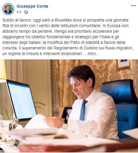Open the three-dot post options menu
Image resolution: width=138 pixels, height=153 pixels.
pos(134,6)
